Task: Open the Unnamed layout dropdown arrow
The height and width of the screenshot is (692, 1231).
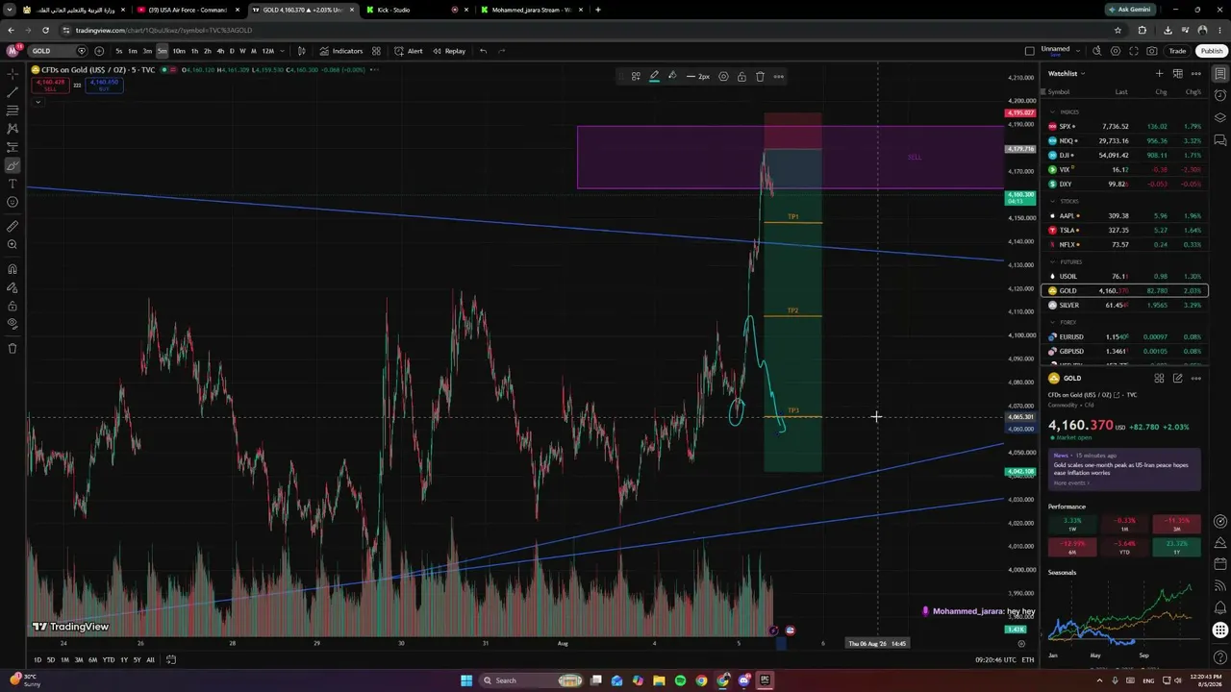Action: (1078, 51)
